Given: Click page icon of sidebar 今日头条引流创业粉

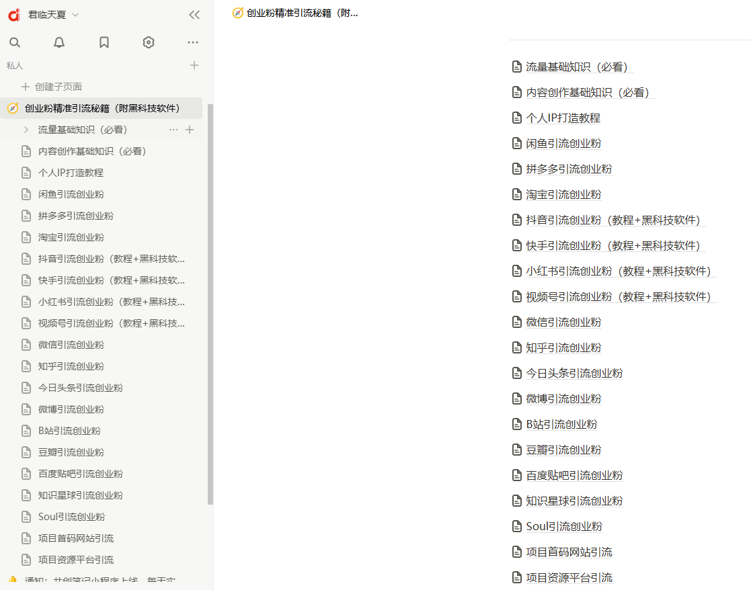Looking at the screenshot, I should pos(26,388).
